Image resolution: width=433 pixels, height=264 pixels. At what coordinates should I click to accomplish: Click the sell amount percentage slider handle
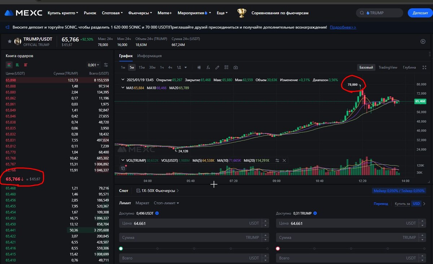278,249
